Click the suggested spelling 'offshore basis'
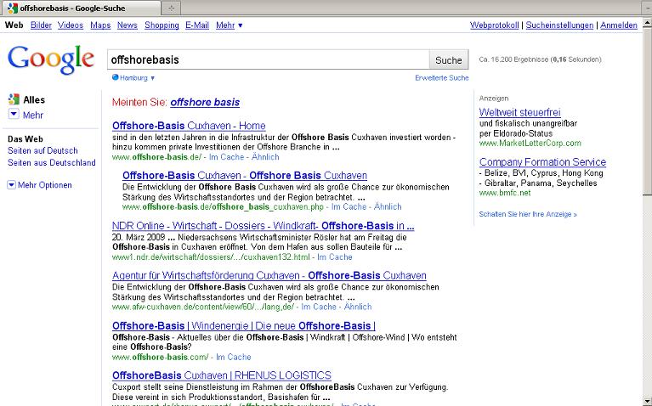652x406 pixels. 205,102
